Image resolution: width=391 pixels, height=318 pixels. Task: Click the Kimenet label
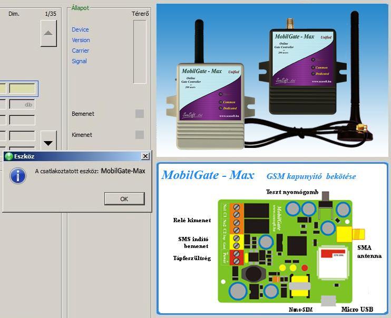pyautogui.click(x=82, y=135)
